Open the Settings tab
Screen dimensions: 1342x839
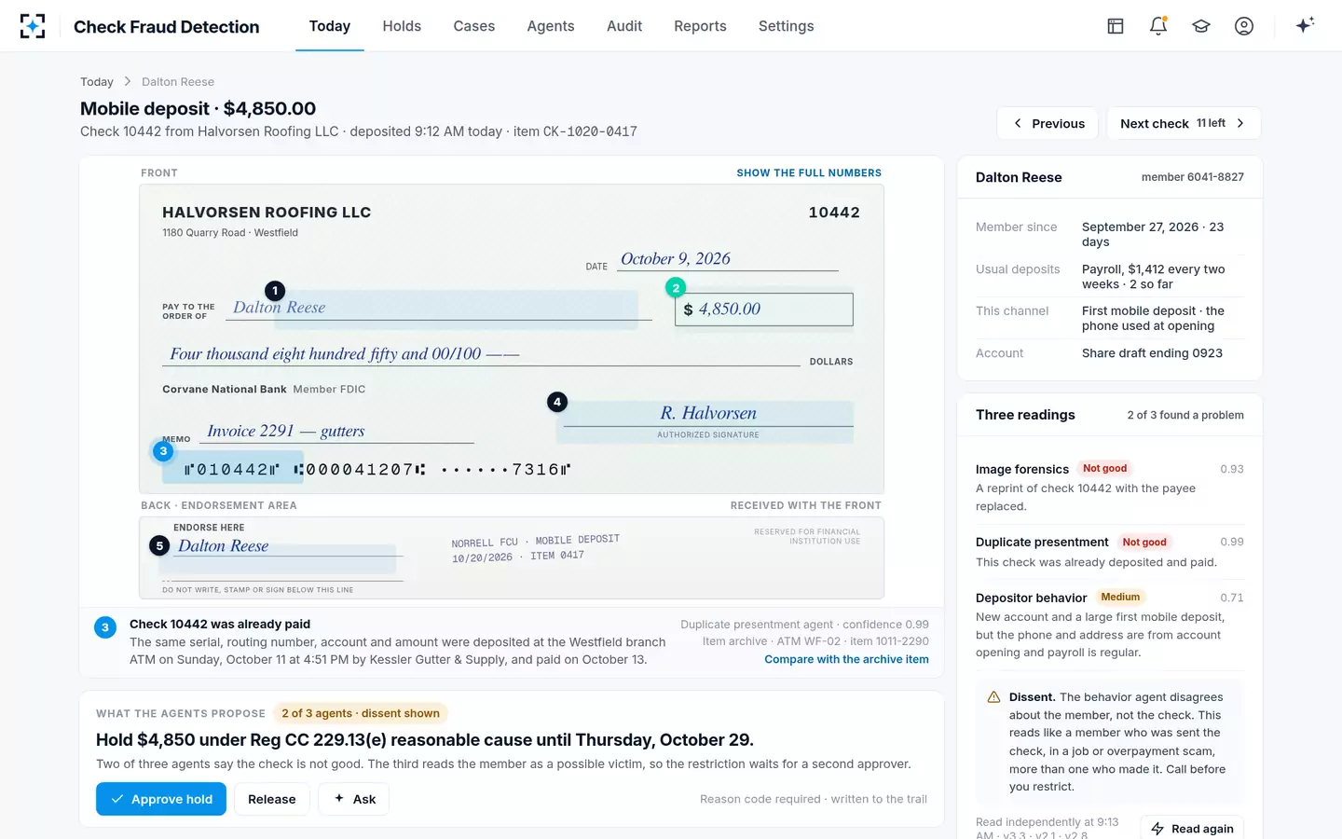(x=787, y=26)
